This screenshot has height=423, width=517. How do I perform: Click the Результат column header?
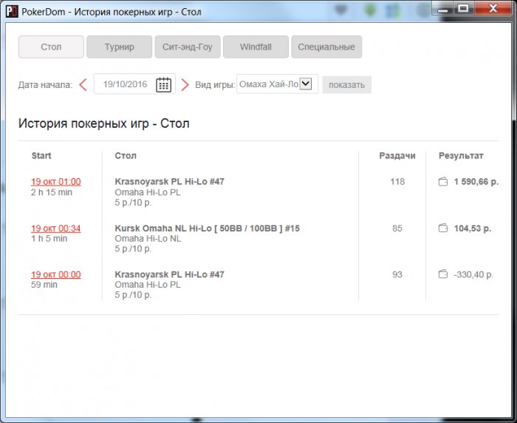pyautogui.click(x=461, y=155)
